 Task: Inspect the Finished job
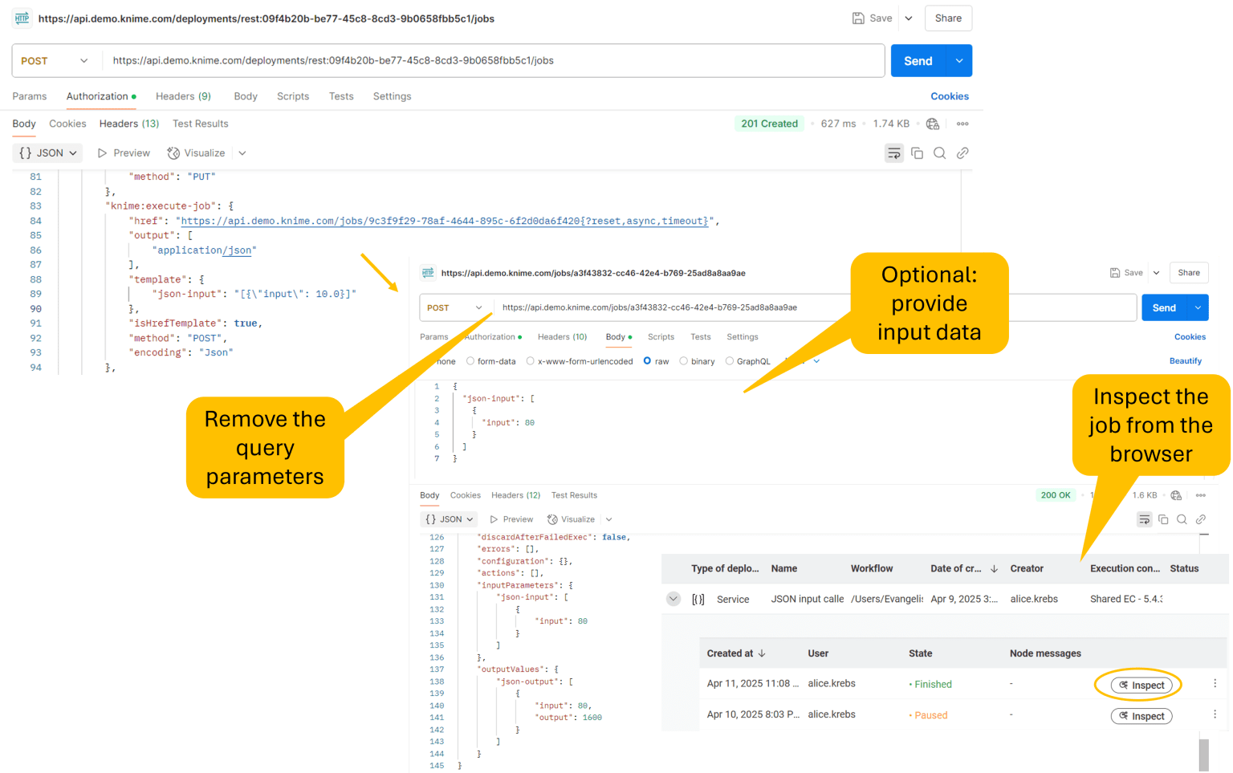pyautogui.click(x=1141, y=685)
